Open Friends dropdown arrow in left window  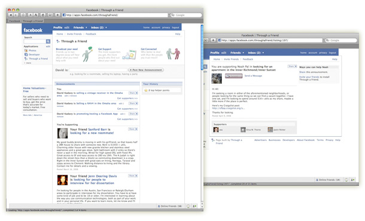[x=86, y=27]
